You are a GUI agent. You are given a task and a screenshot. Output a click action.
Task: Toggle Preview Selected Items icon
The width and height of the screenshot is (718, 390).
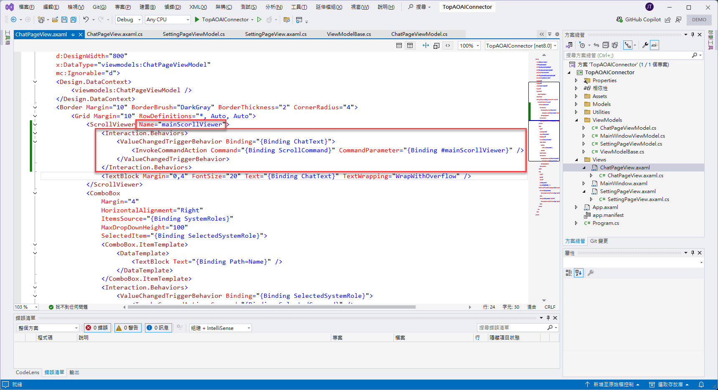pos(655,45)
